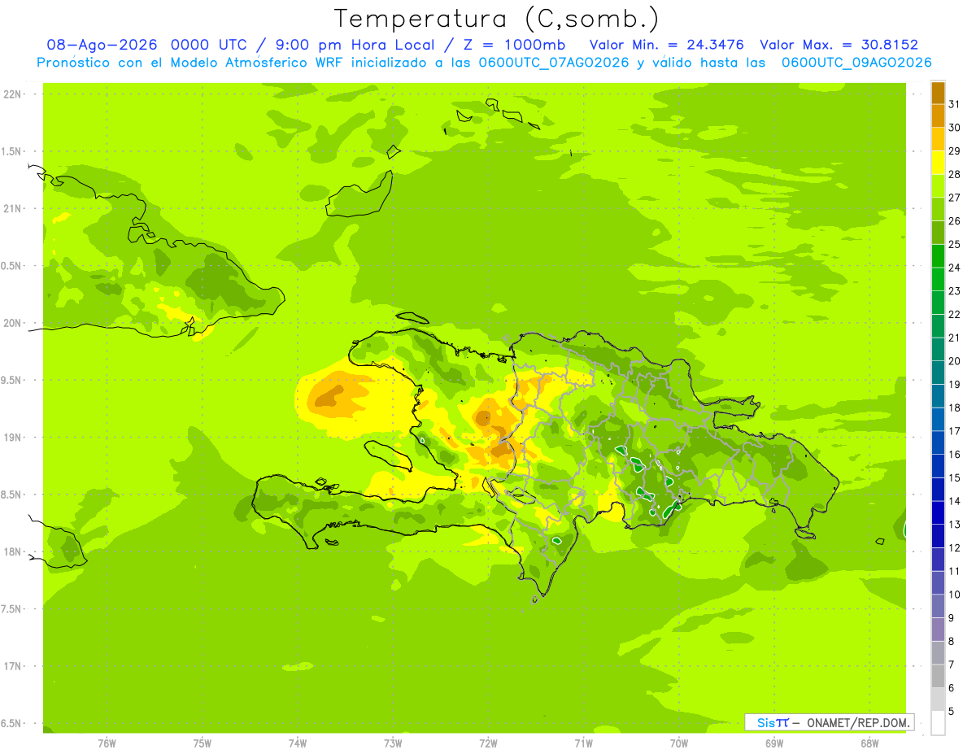976x754 pixels.
Task: Click the 'Valor Max. = 30.8152' value
Action: tap(839, 45)
